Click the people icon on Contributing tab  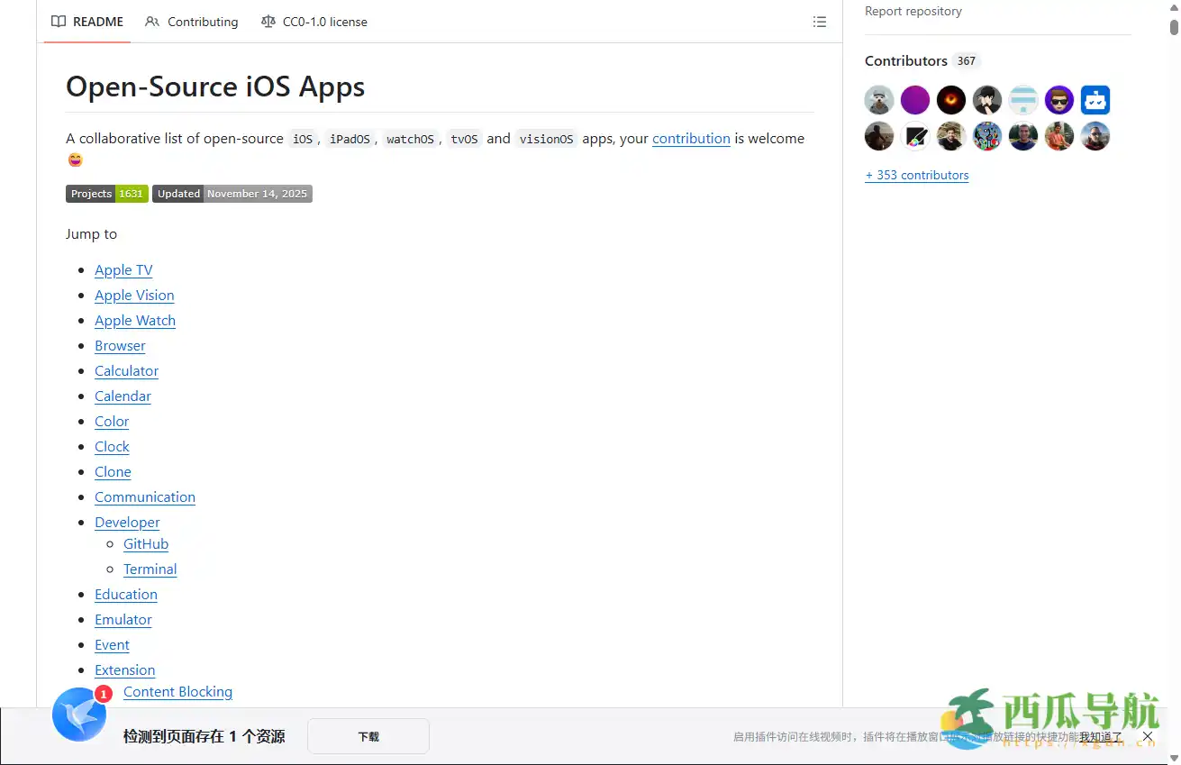[152, 22]
